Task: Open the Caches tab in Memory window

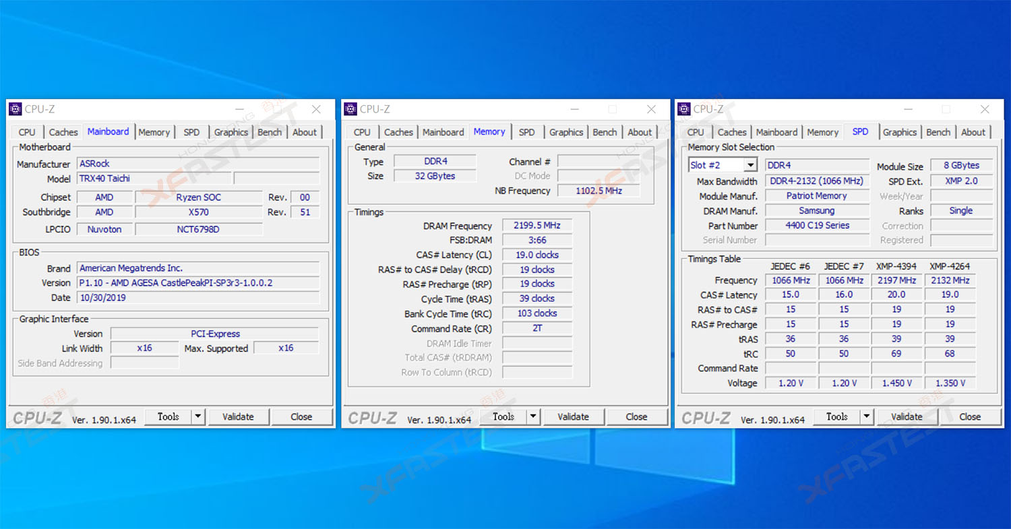Action: coord(398,132)
